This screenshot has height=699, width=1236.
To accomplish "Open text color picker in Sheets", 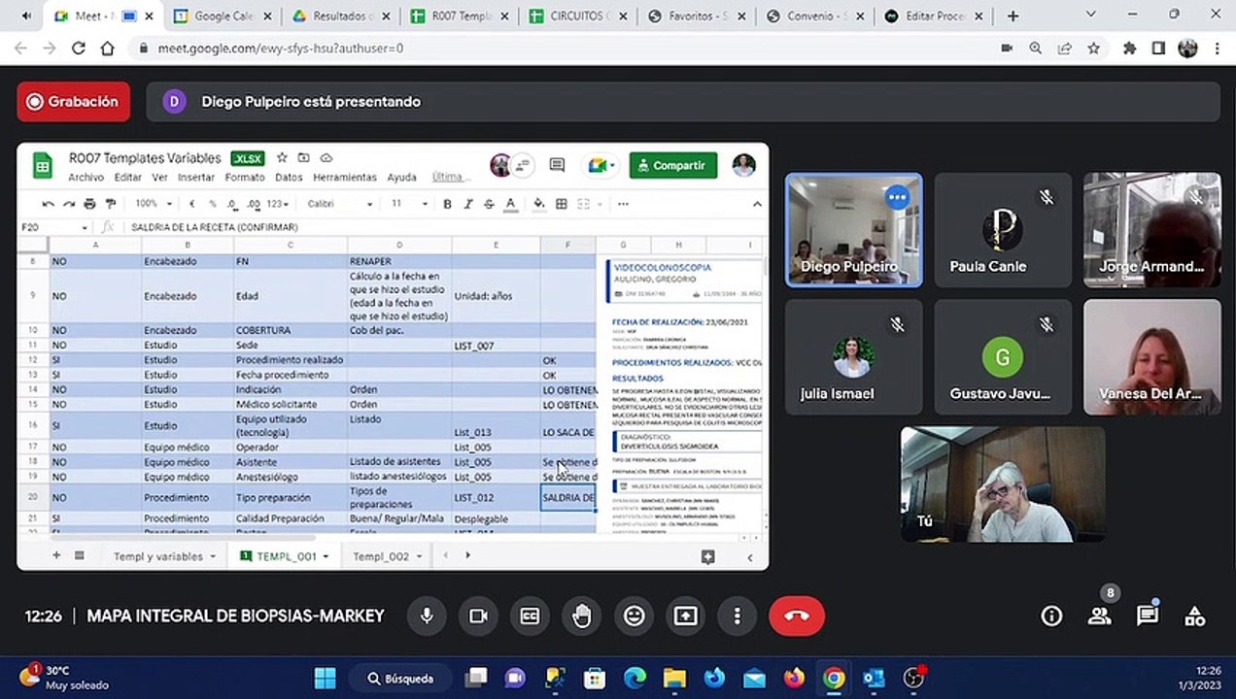I will click(x=509, y=204).
